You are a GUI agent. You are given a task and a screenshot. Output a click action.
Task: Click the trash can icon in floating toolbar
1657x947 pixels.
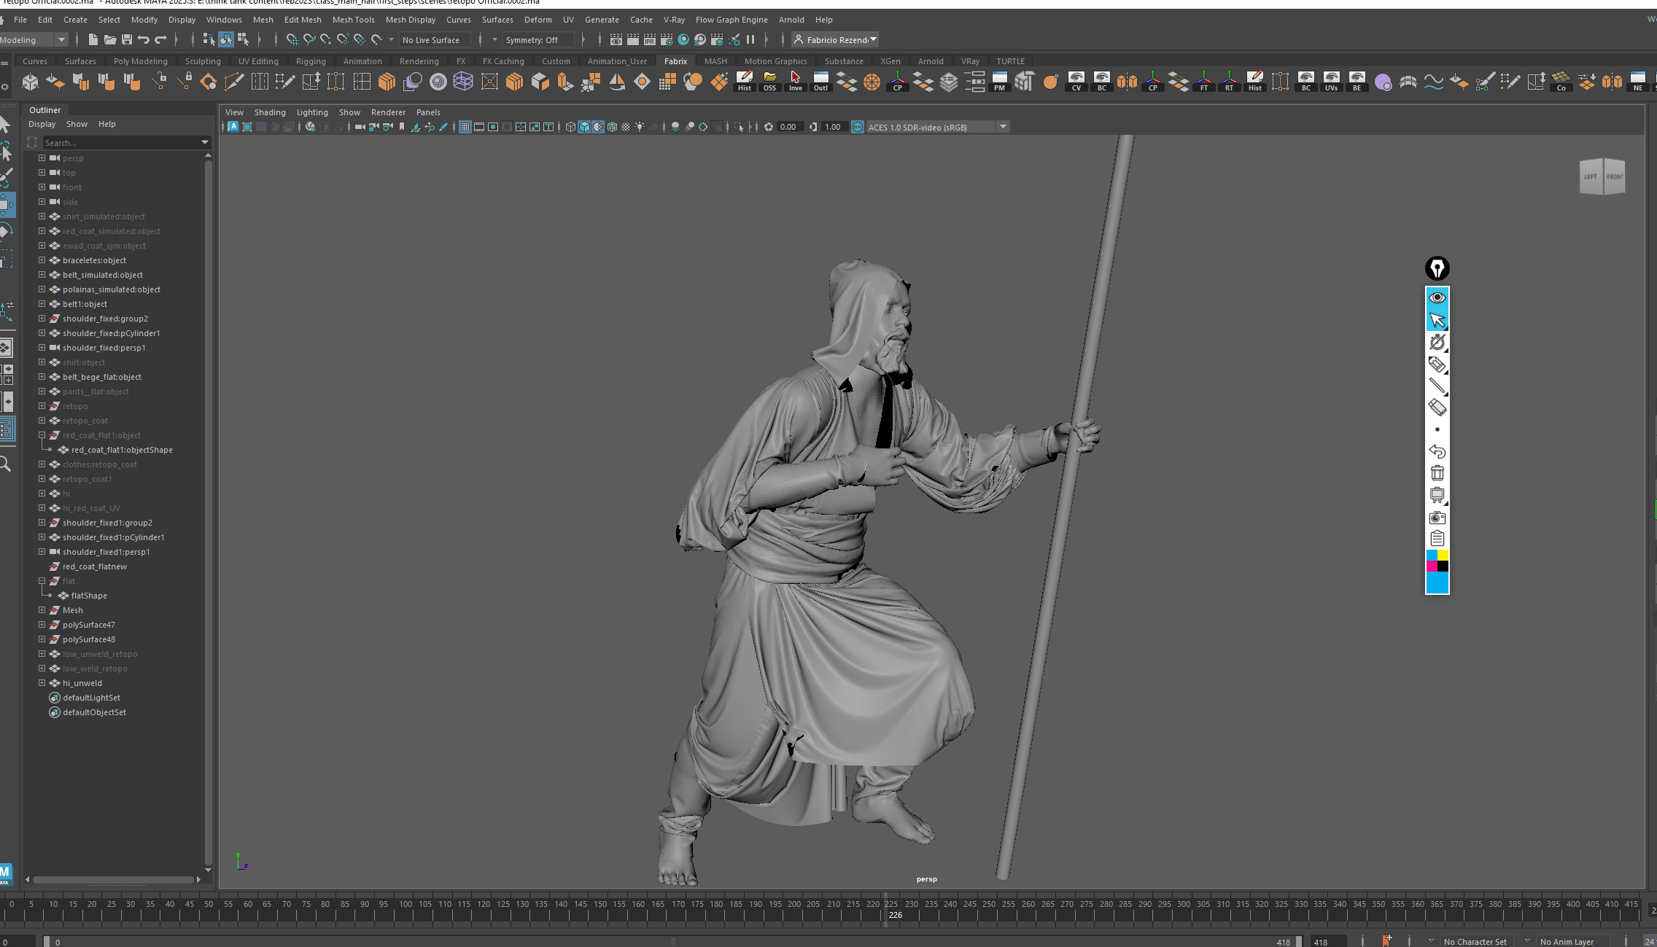coord(1437,473)
